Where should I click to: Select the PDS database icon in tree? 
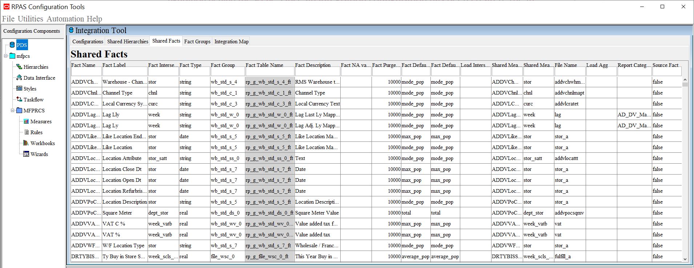(12, 45)
